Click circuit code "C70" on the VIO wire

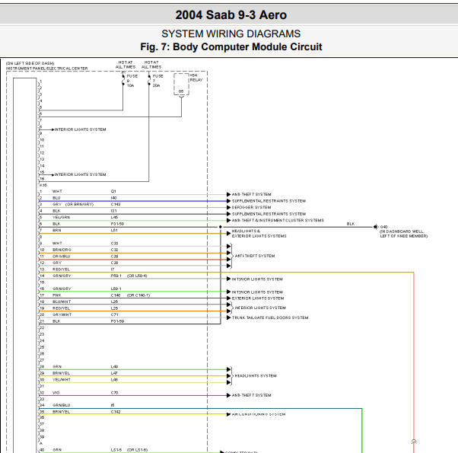tap(114, 393)
